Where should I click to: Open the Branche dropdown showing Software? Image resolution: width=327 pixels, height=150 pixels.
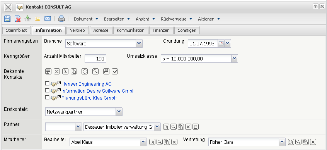click(139, 43)
